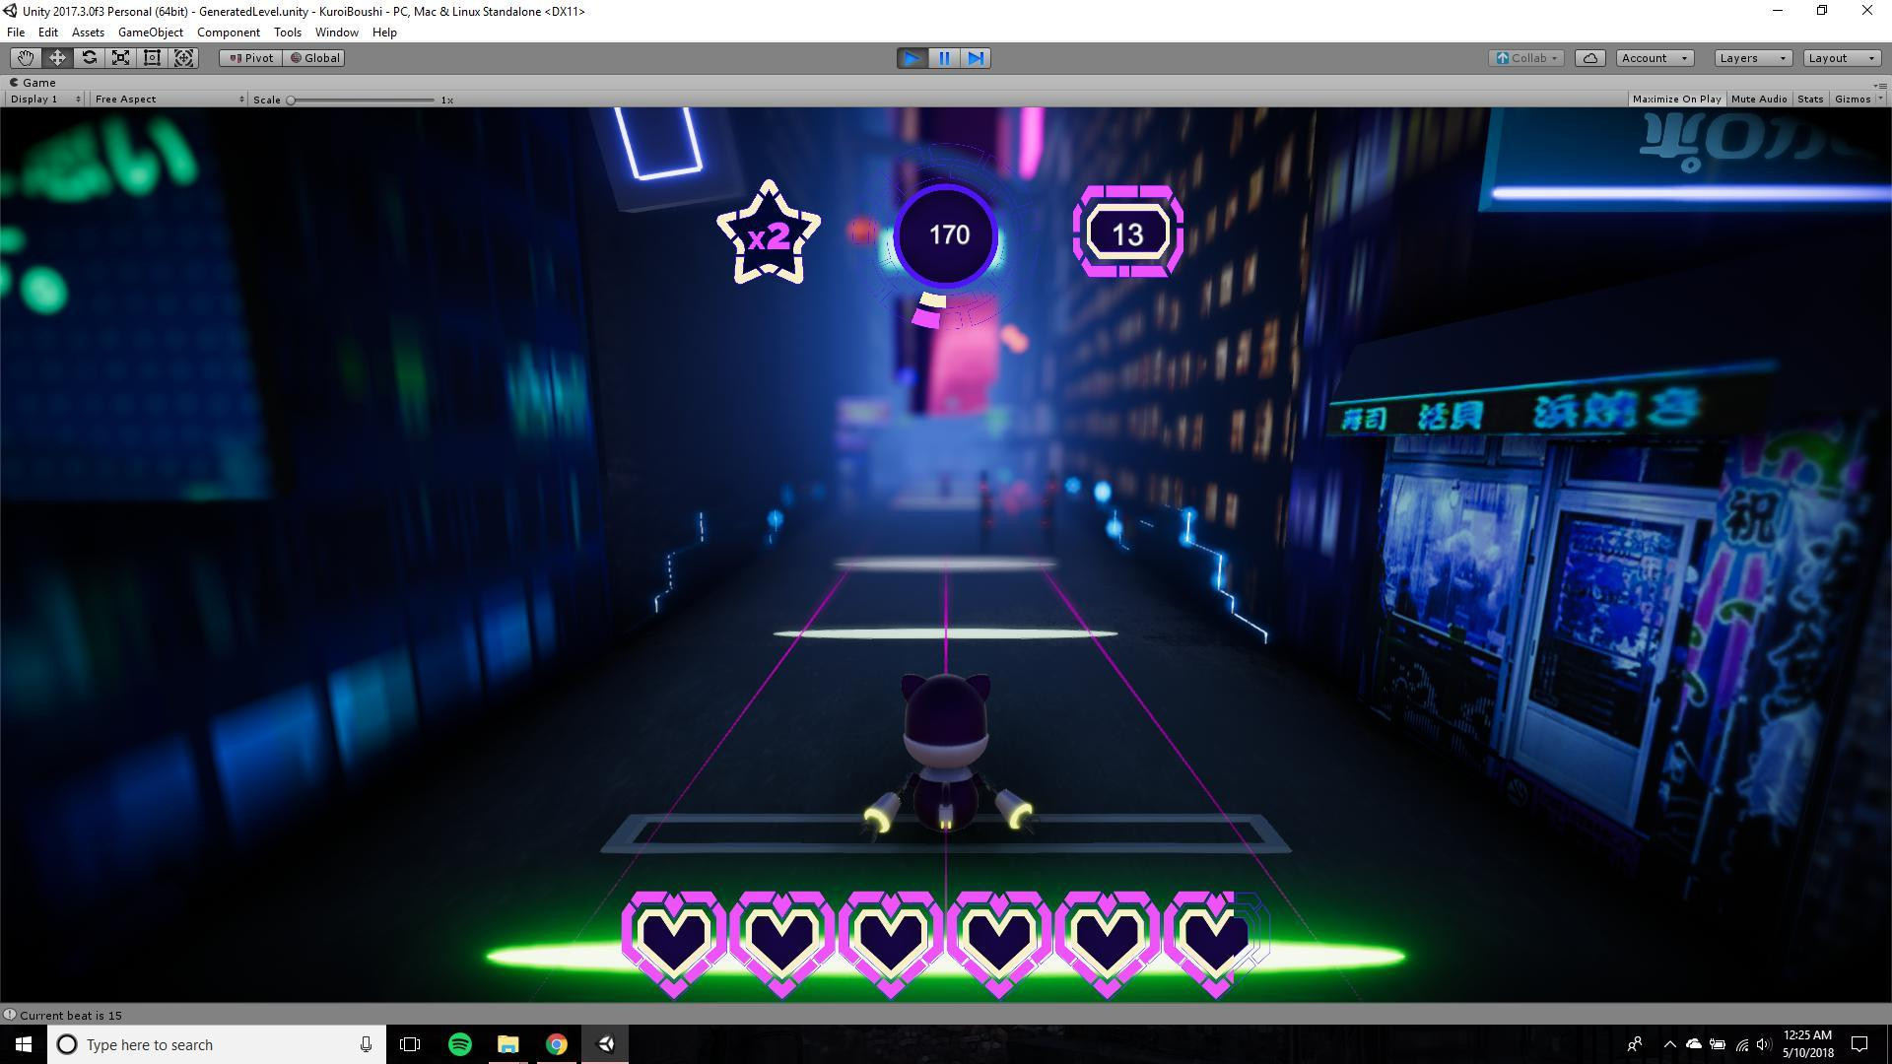Open the Layers dropdown

1752,58
